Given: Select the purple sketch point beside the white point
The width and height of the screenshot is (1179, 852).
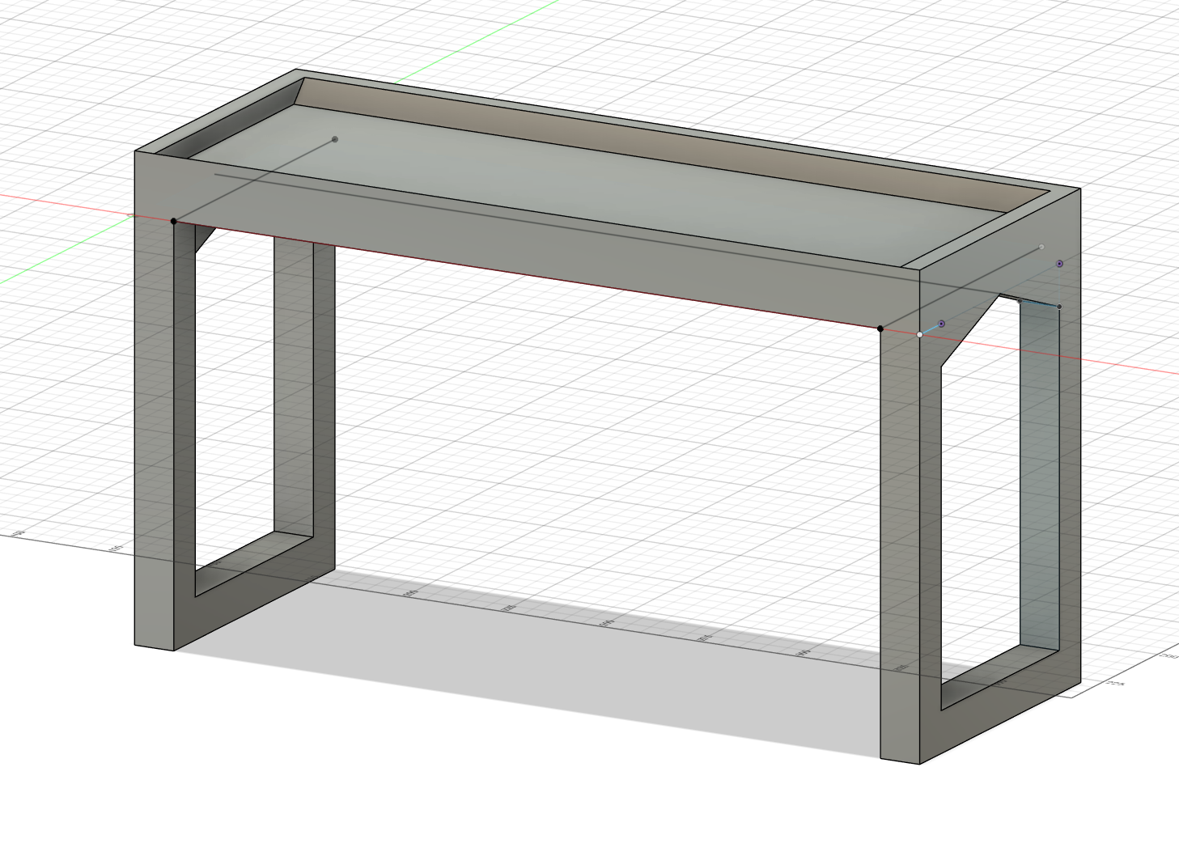Looking at the screenshot, I should (x=941, y=324).
